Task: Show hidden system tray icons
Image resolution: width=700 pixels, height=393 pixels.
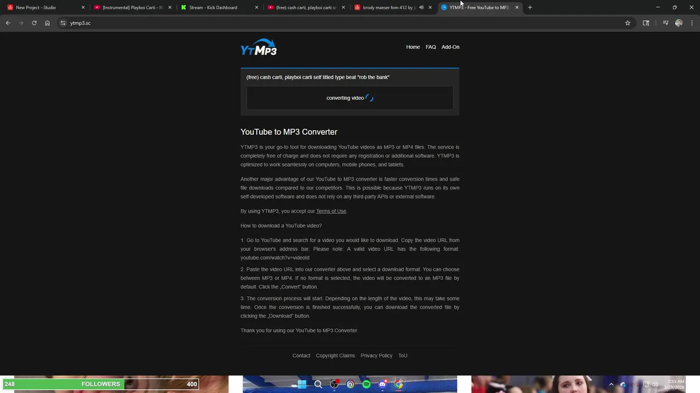Action: coord(611,384)
